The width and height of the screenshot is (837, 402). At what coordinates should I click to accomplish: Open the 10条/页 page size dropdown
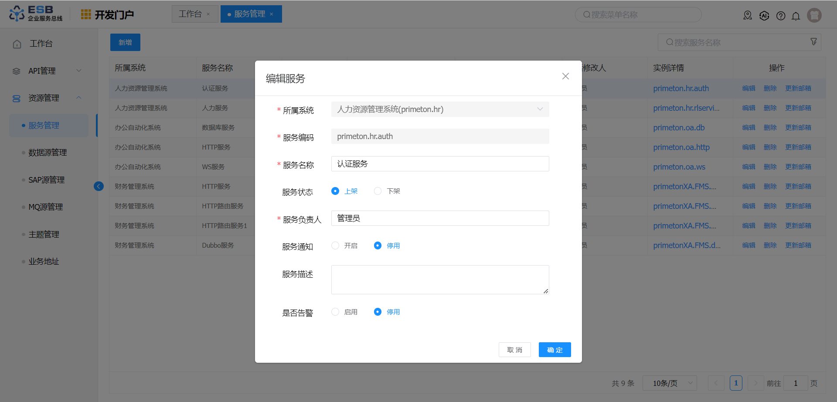[670, 383]
